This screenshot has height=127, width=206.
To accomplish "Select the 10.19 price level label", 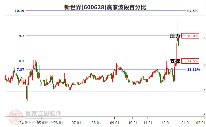I will point(20,11).
